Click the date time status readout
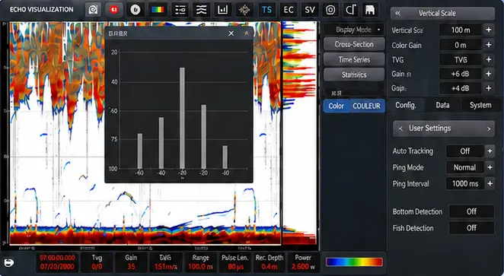 pos(57,262)
